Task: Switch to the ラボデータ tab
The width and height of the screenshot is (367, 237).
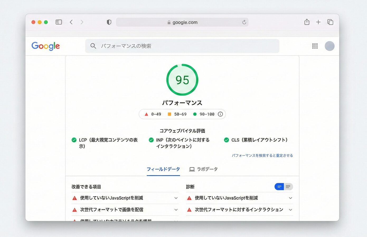Action: [x=204, y=169]
